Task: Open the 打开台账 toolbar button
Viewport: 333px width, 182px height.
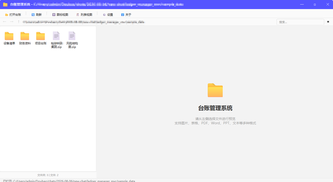Action: [13, 15]
